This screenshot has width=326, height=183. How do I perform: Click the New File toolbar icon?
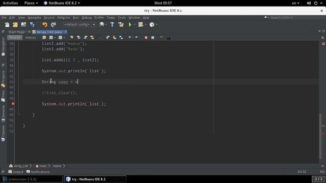point(7,25)
